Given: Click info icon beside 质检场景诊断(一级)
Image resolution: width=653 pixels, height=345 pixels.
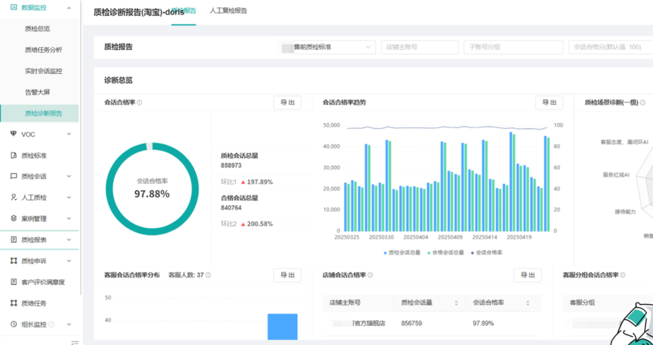Looking at the screenshot, I should click(642, 102).
